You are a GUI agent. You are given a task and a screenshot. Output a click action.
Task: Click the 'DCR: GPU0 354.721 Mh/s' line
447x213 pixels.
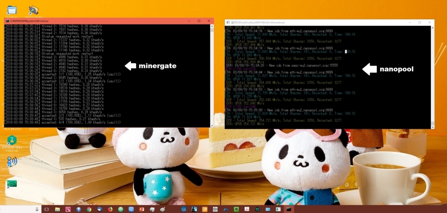(x=245, y=124)
